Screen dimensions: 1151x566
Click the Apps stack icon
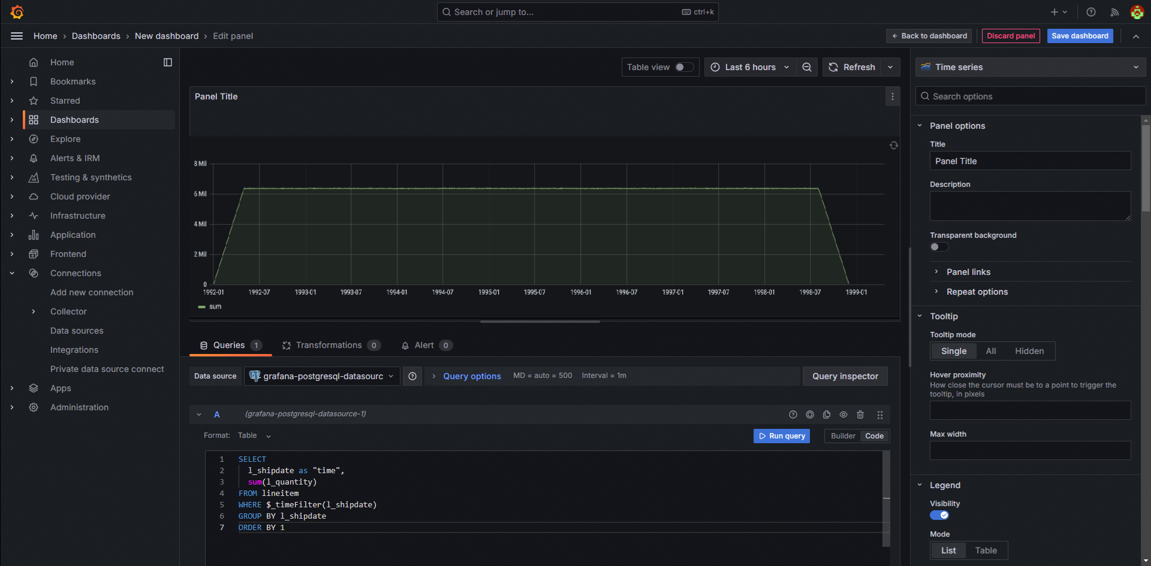point(34,388)
